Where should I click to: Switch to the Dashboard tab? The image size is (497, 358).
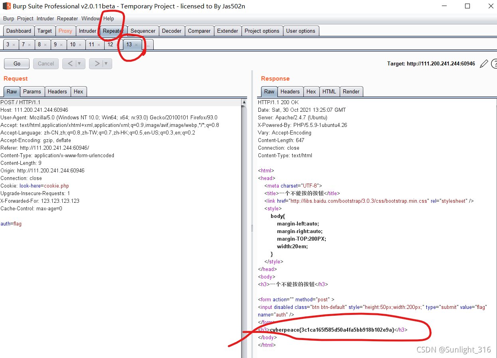click(19, 31)
